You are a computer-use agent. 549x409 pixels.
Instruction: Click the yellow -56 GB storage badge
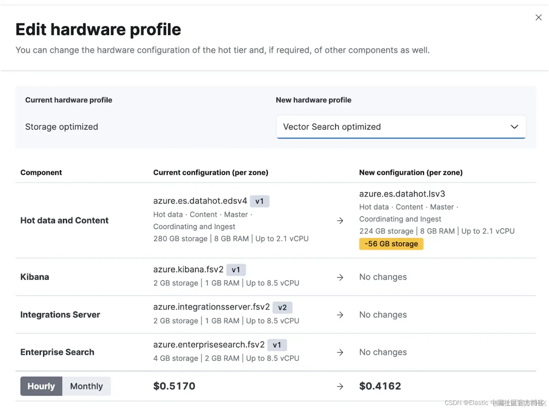[391, 244]
